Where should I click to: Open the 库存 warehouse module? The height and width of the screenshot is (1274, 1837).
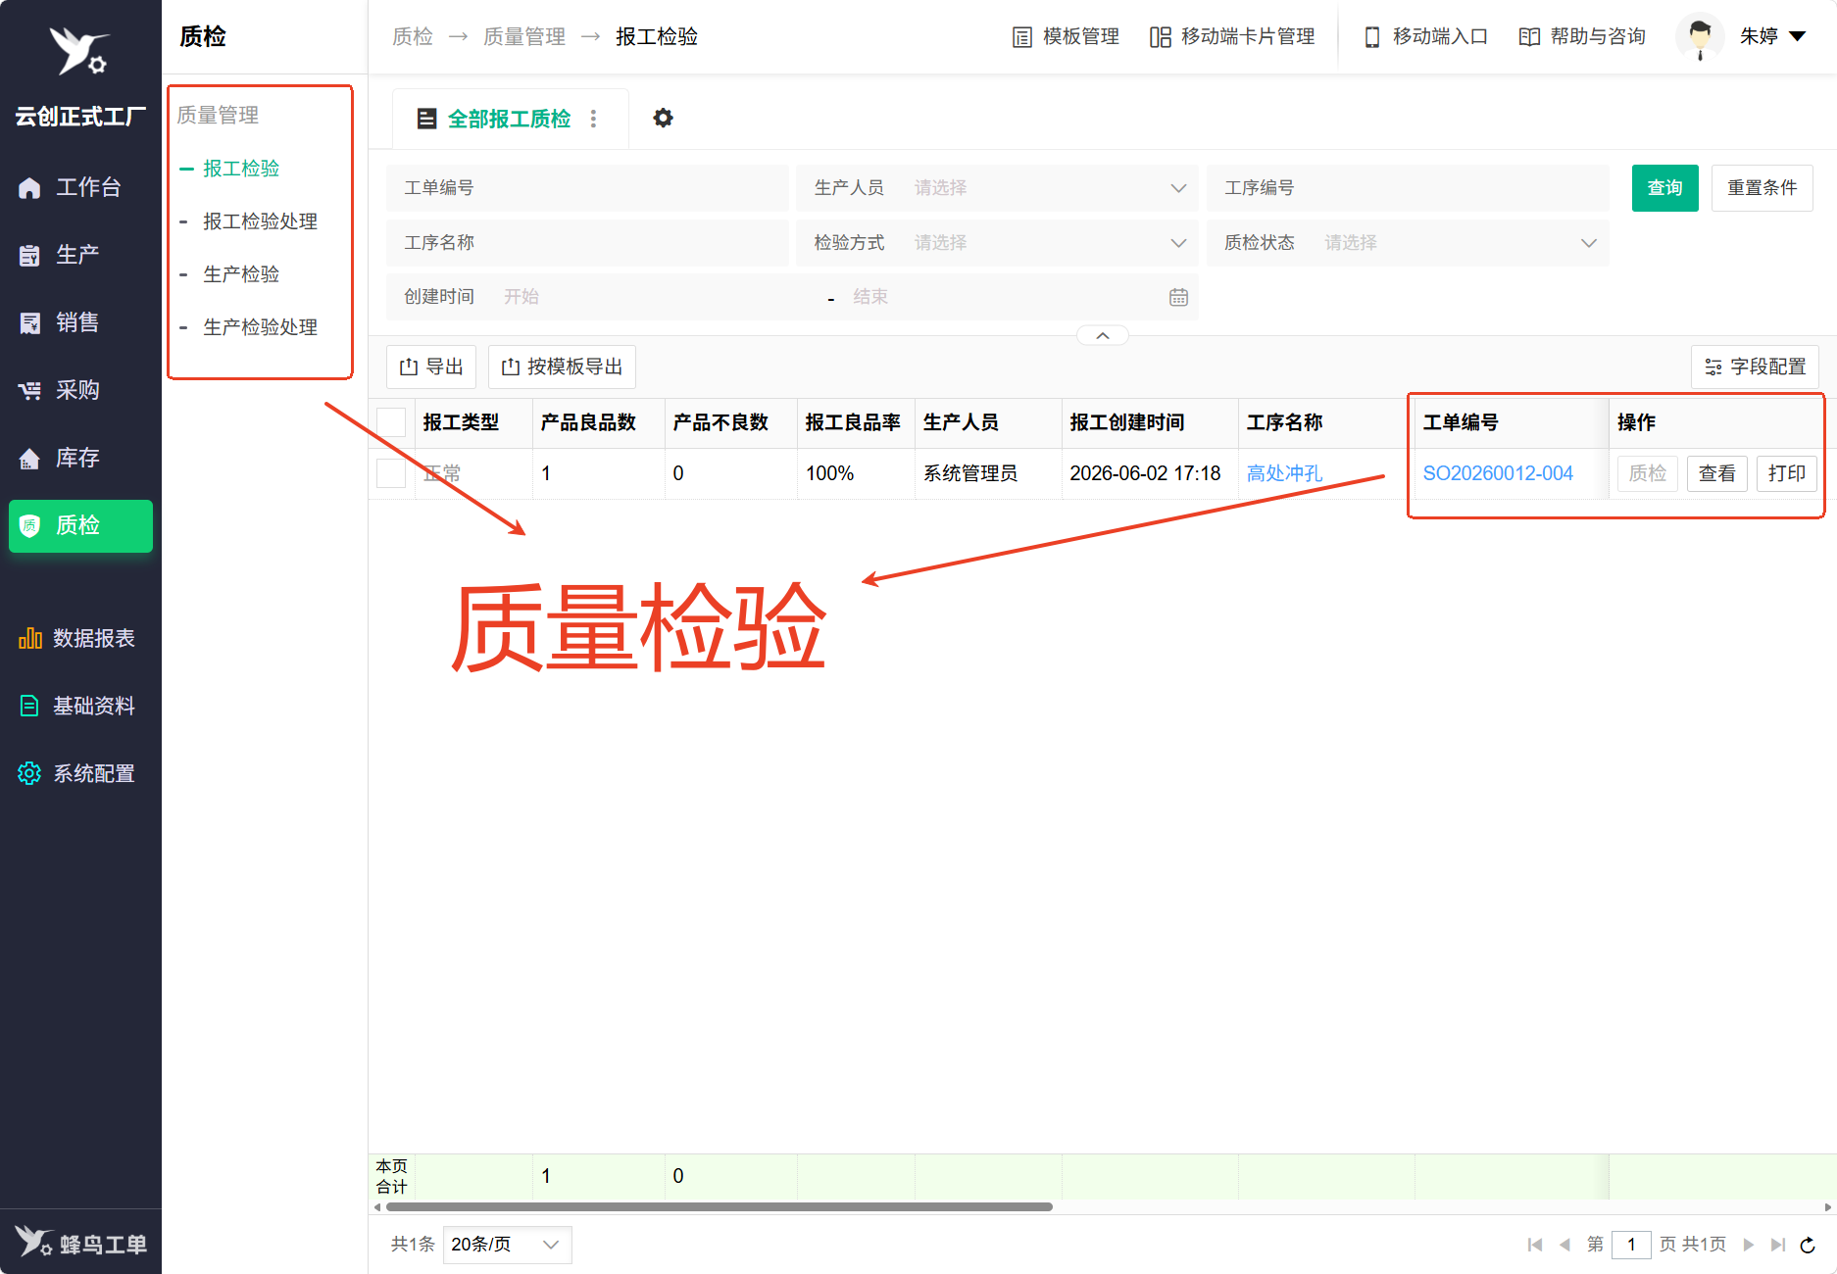tap(78, 458)
